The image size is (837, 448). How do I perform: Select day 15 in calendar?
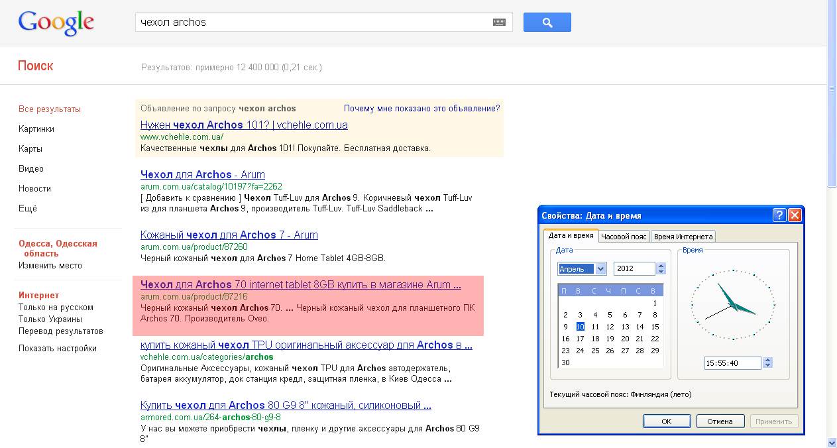point(655,327)
